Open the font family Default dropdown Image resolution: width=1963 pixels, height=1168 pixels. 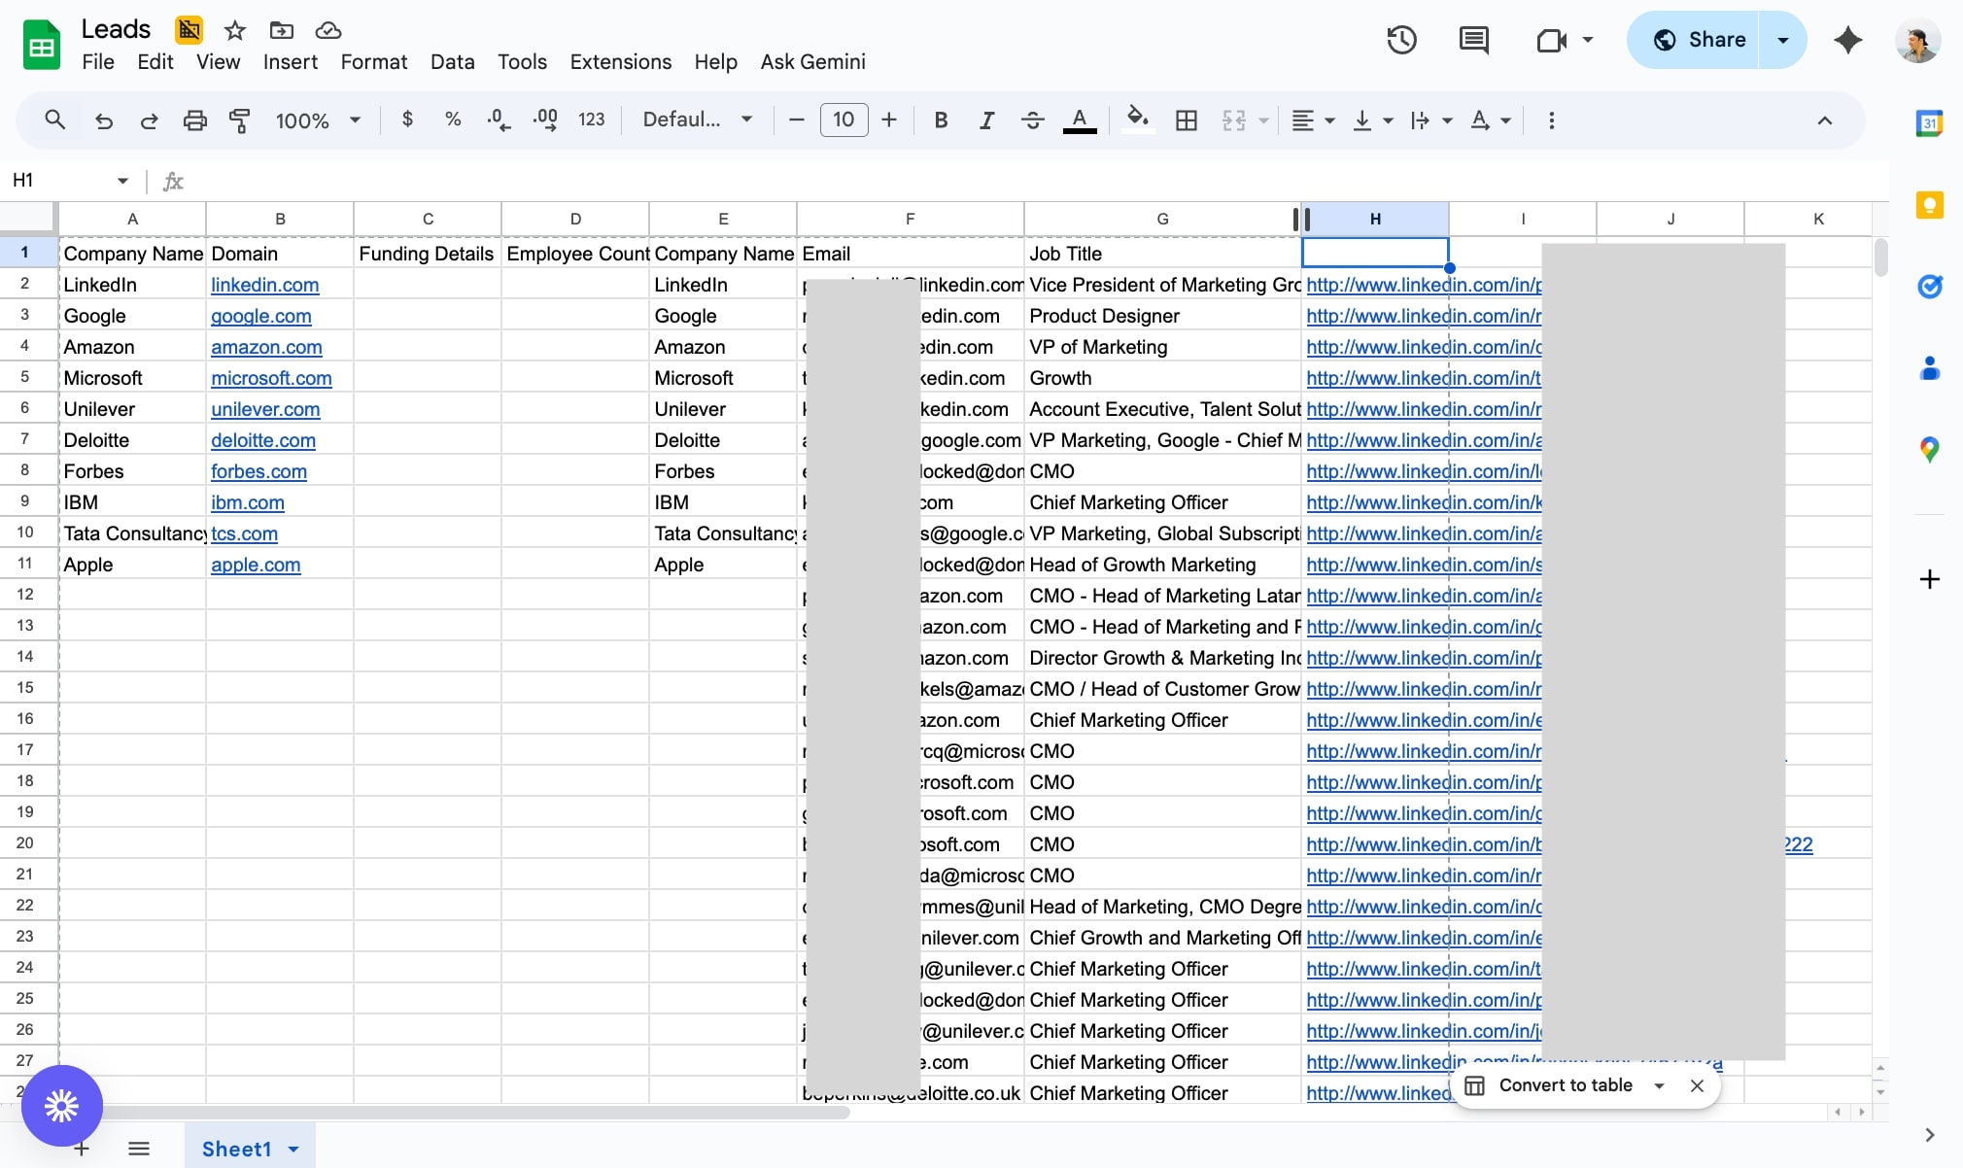click(x=698, y=120)
